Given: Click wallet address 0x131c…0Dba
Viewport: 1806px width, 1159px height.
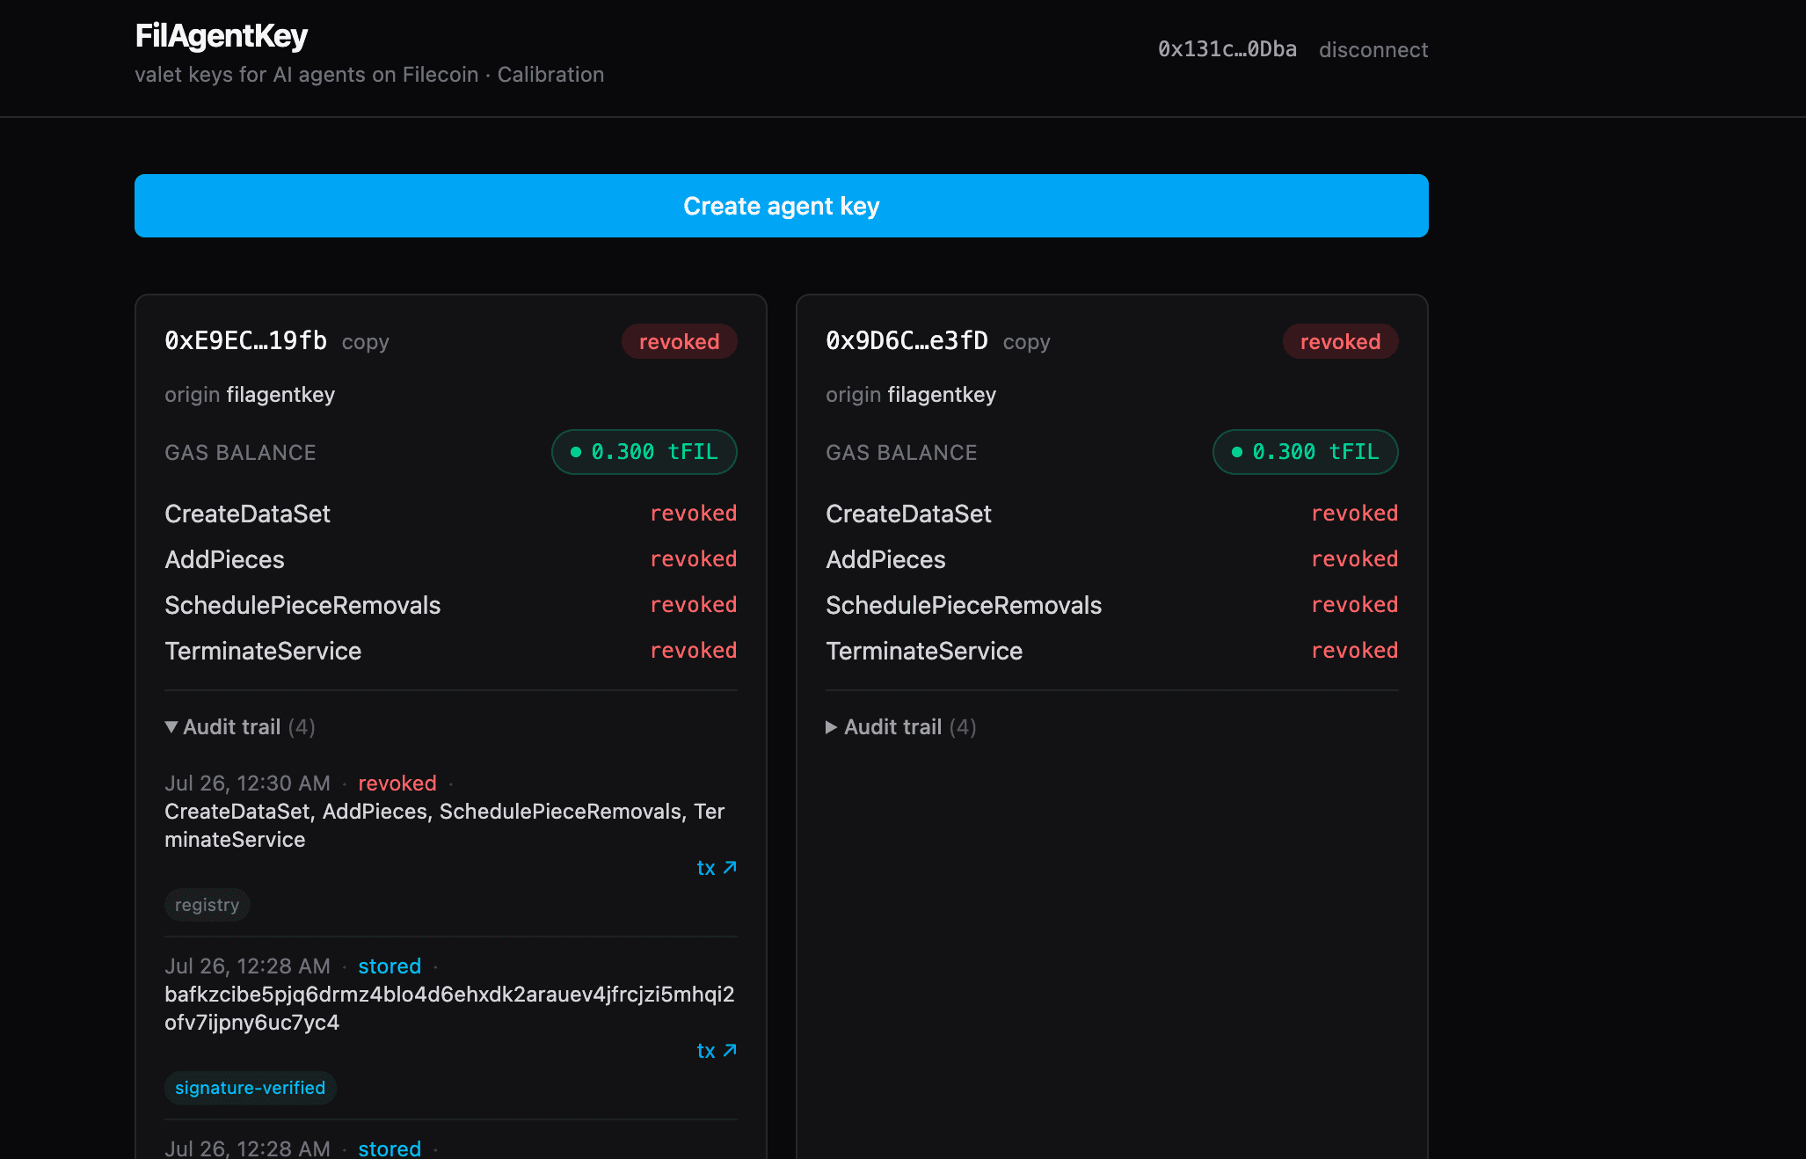Looking at the screenshot, I should (1227, 49).
